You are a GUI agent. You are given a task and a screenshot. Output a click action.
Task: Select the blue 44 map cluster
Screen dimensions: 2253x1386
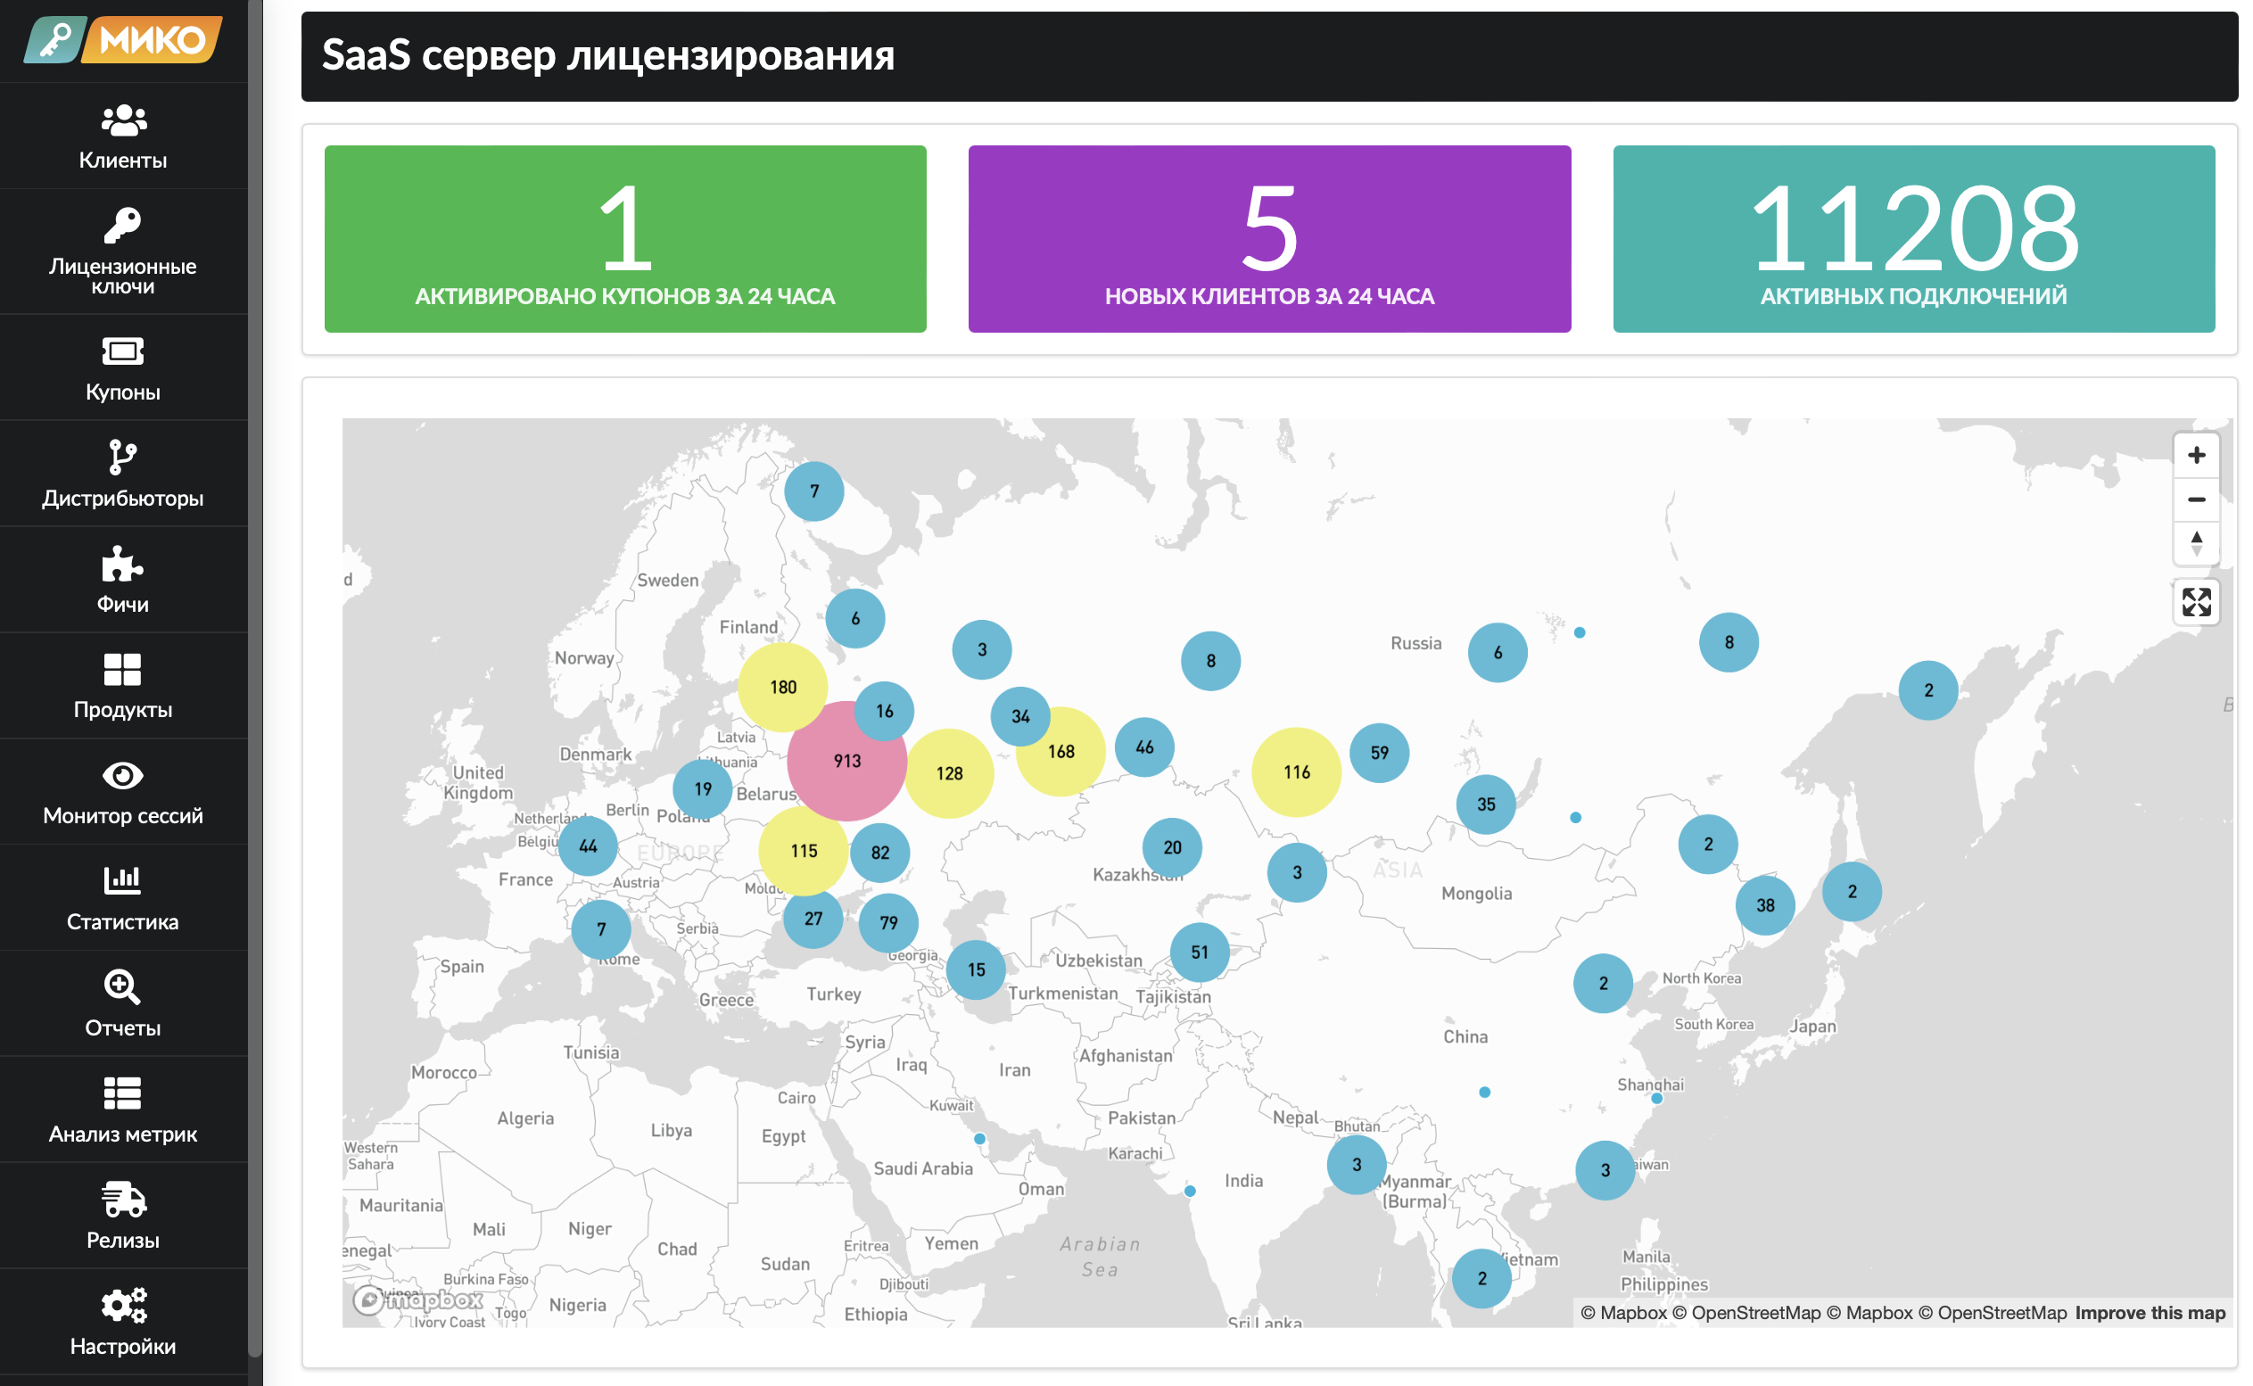coord(588,847)
